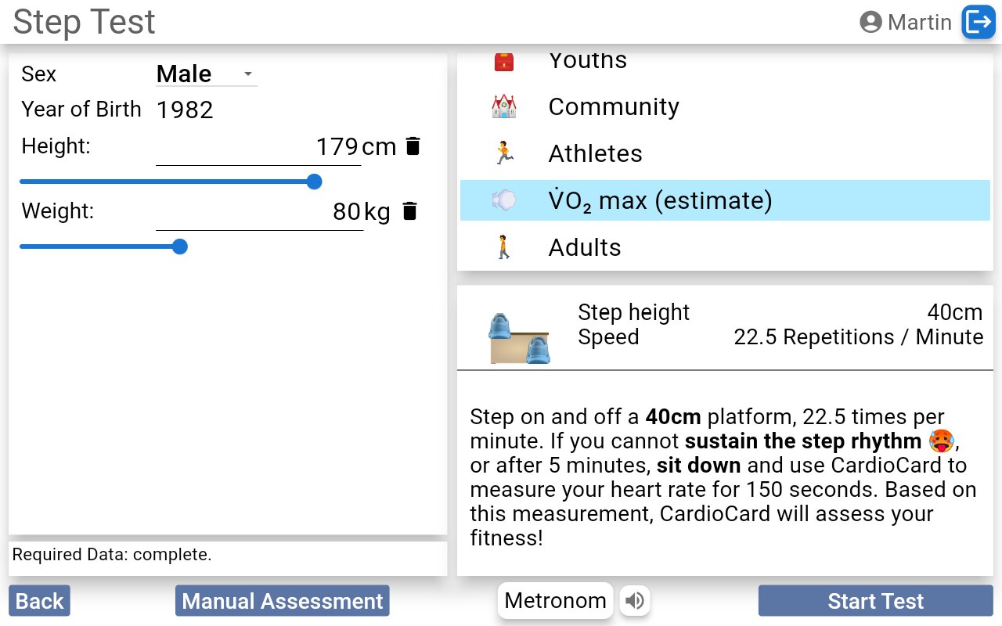Image resolution: width=1002 pixels, height=626 pixels.
Task: Click the Sex dropdown arrow
Action: coord(248,74)
